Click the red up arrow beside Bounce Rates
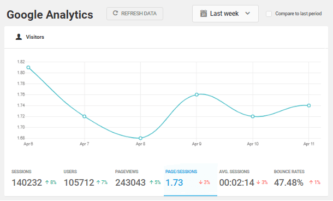The height and width of the screenshot is (201, 333). tap(311, 182)
